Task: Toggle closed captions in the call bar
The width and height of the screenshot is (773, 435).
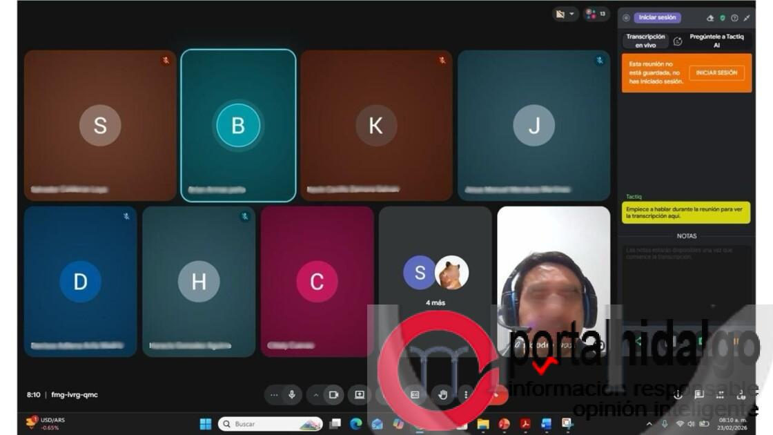Action: 415,394
